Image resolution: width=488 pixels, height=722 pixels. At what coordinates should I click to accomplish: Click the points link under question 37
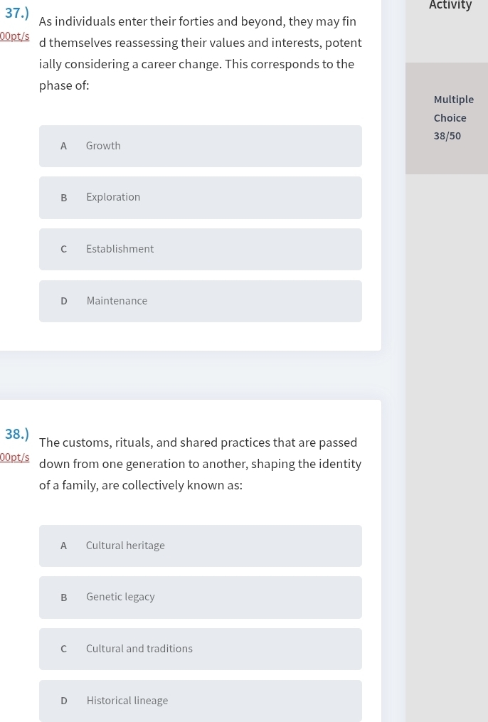tap(15, 36)
